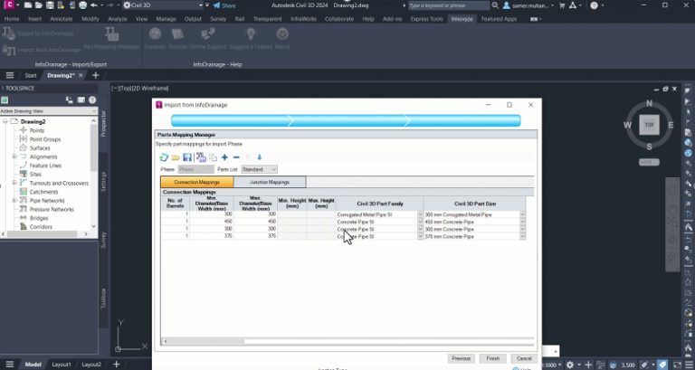Click the search magnifier icon in title bar
The image size is (695, 370).
pos(495,5)
